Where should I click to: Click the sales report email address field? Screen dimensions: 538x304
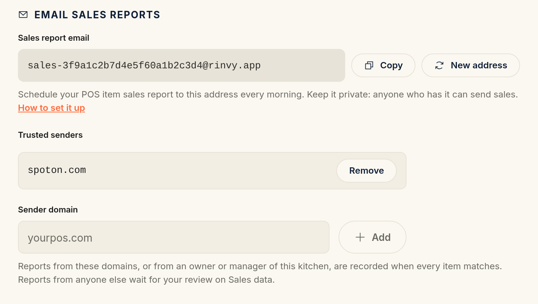(x=182, y=65)
